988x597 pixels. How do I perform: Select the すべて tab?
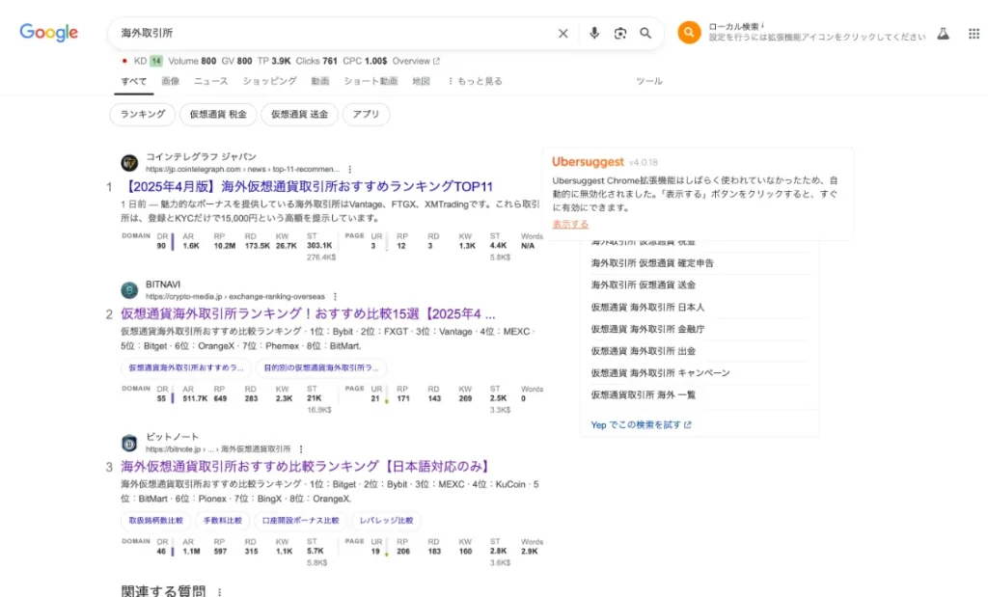click(x=133, y=81)
